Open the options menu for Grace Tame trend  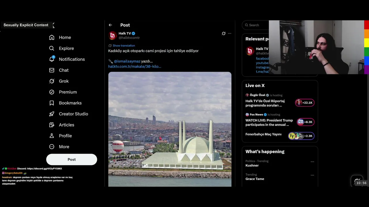point(312,175)
